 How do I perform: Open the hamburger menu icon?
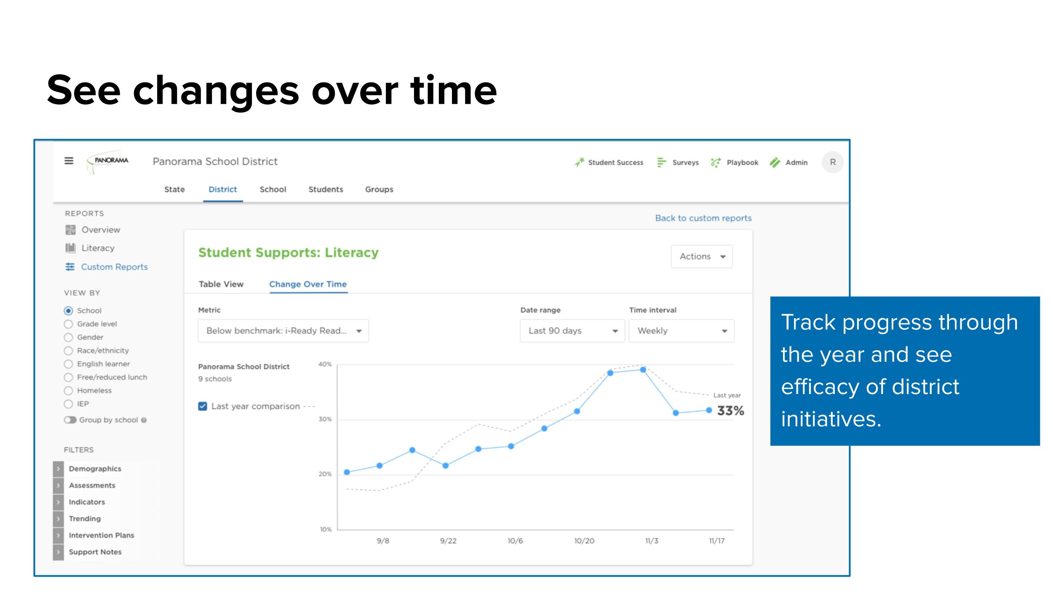pyautogui.click(x=69, y=161)
